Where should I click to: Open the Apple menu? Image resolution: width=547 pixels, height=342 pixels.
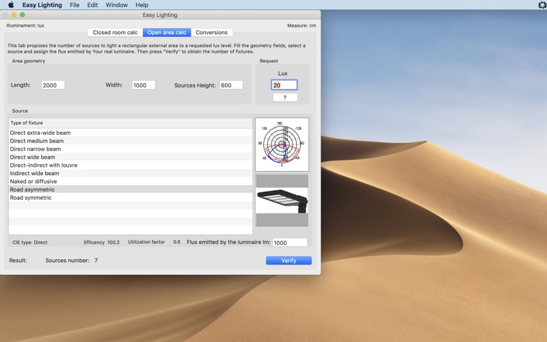11,5
